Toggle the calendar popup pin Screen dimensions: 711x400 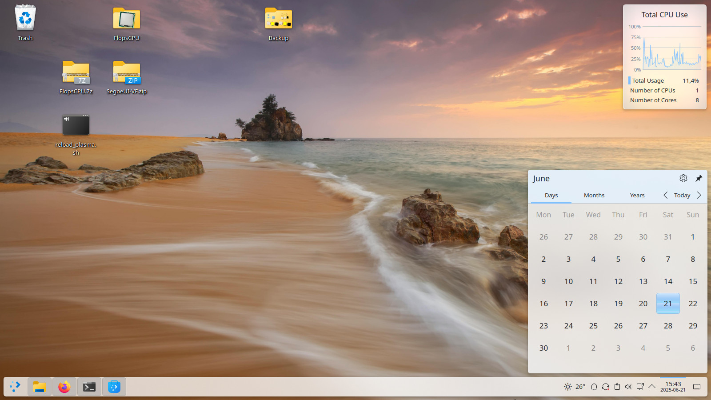pyautogui.click(x=699, y=178)
